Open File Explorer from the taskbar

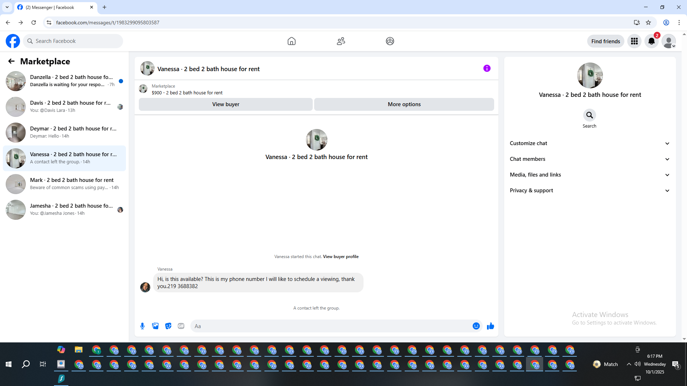click(79, 350)
